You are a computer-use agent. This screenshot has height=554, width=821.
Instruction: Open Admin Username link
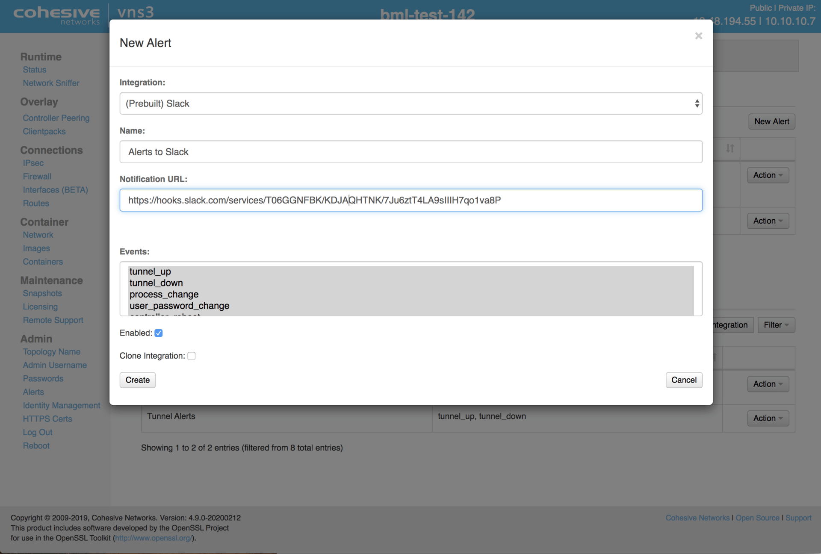click(x=55, y=365)
